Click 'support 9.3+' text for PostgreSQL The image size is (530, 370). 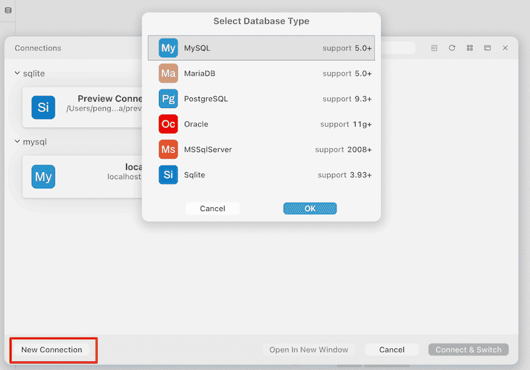click(x=347, y=99)
